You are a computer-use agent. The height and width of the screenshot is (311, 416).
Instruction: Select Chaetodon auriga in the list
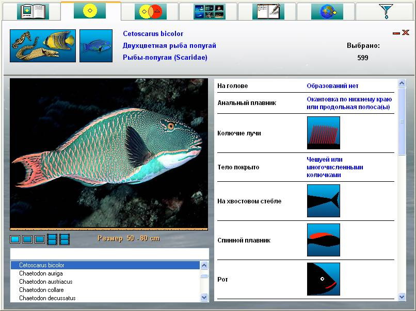pyautogui.click(x=105, y=273)
